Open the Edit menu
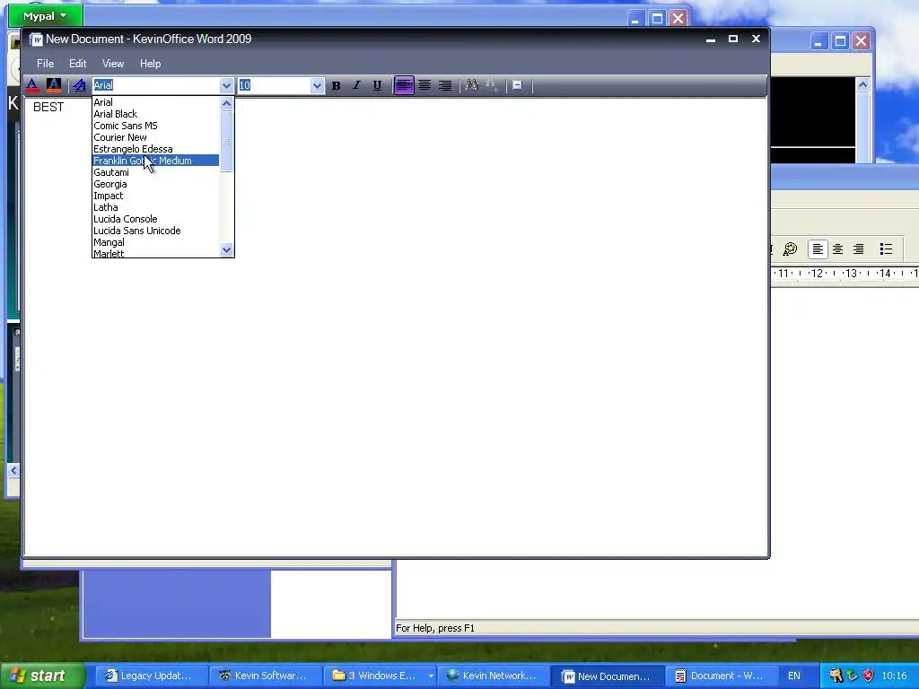The image size is (919, 689). coord(77,64)
